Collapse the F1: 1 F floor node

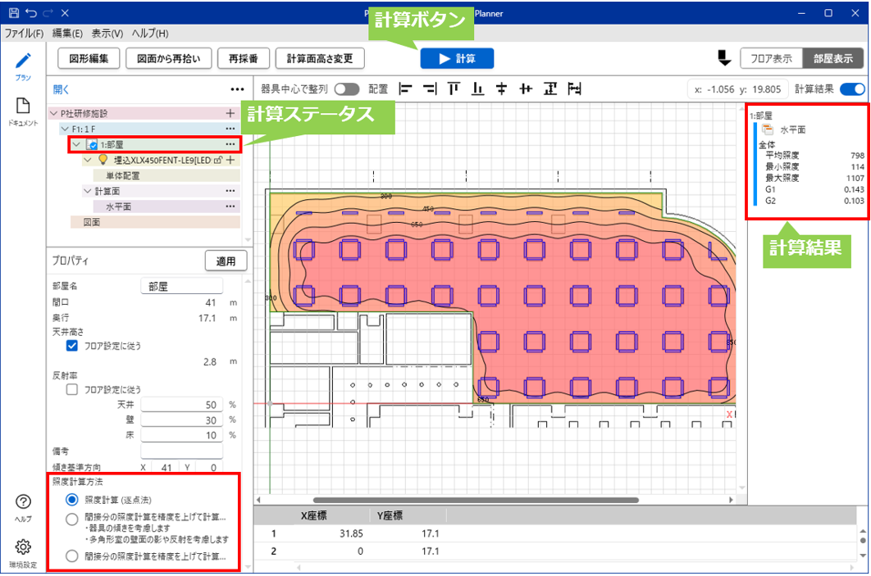point(65,129)
